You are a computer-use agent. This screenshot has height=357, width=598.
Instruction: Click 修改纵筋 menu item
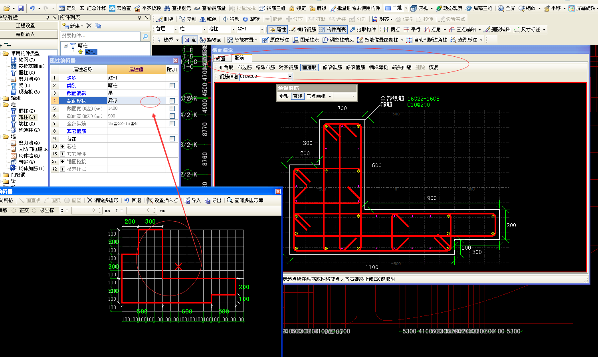coord(333,67)
